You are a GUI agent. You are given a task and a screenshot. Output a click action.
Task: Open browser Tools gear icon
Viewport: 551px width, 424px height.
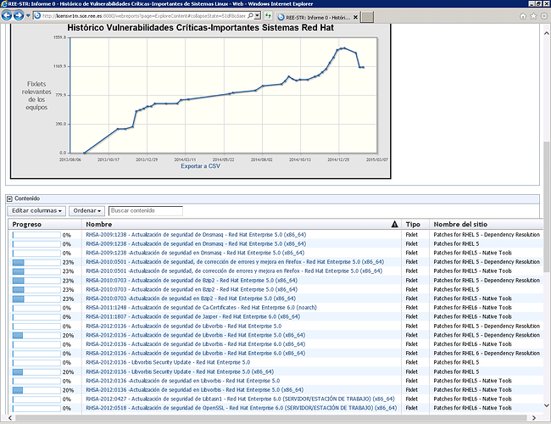544,16
